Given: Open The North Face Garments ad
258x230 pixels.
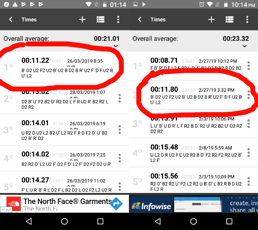Looking at the screenshot, I should pyautogui.click(x=64, y=204).
